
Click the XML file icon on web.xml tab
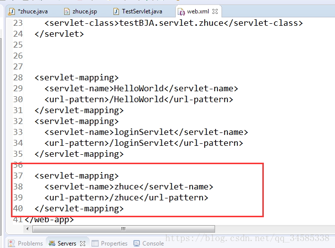pyautogui.click(x=181, y=12)
